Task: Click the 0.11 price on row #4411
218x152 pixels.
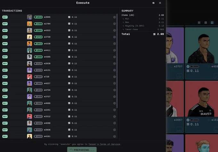Action: click(74, 50)
